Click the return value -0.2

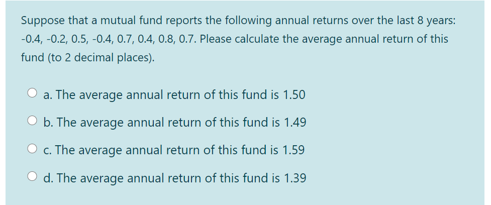(x=57, y=39)
